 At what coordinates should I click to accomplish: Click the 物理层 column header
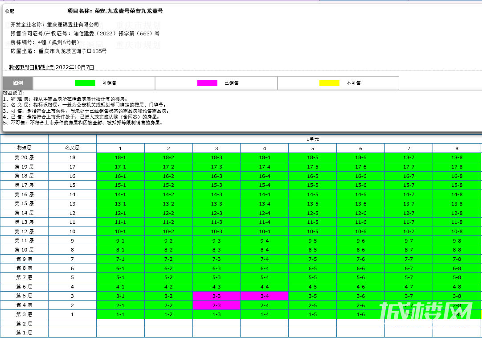point(25,148)
